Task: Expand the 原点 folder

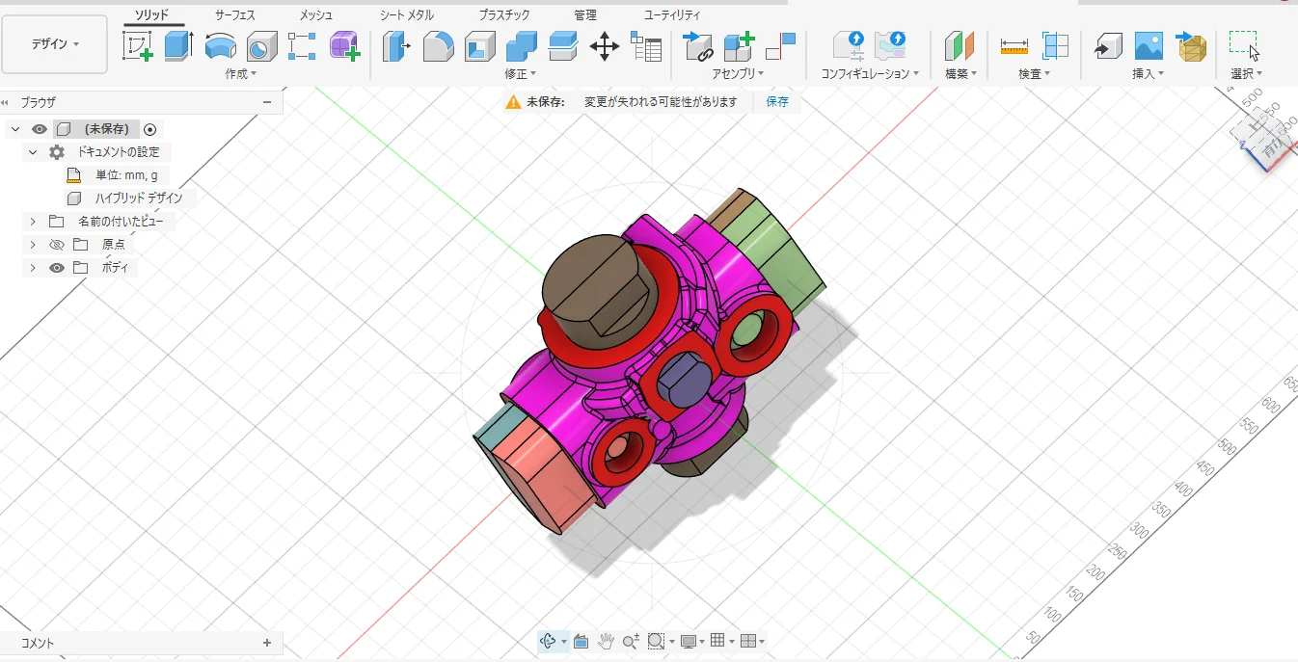Action: pyautogui.click(x=33, y=245)
